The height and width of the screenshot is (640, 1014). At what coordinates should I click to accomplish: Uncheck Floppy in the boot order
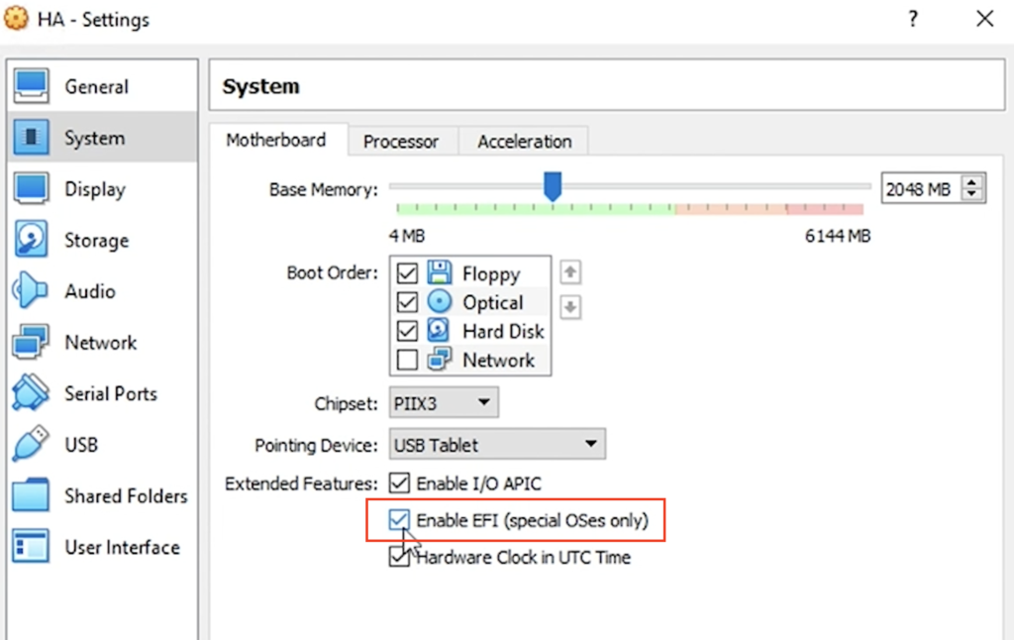pos(407,273)
